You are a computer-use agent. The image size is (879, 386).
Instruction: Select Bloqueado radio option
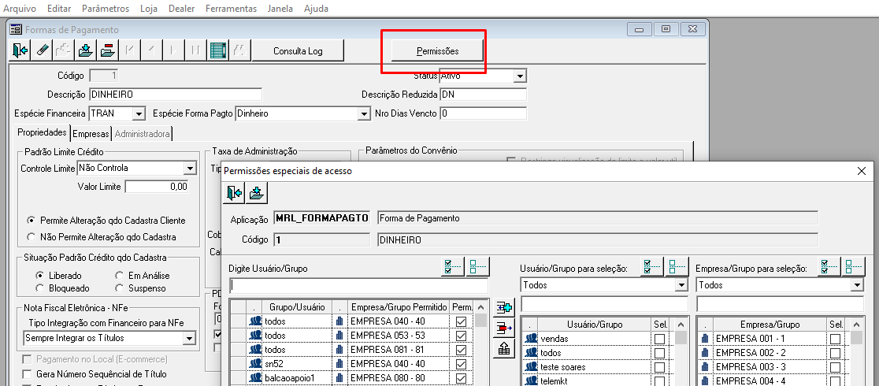point(39,288)
